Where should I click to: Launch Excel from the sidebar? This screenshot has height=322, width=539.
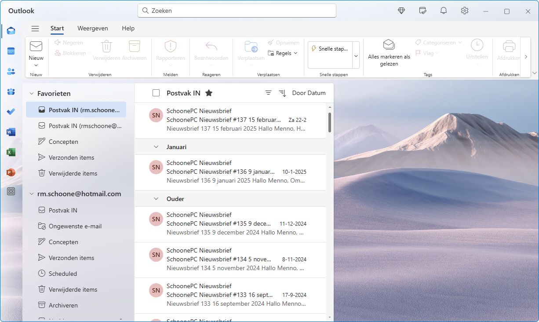click(x=11, y=152)
